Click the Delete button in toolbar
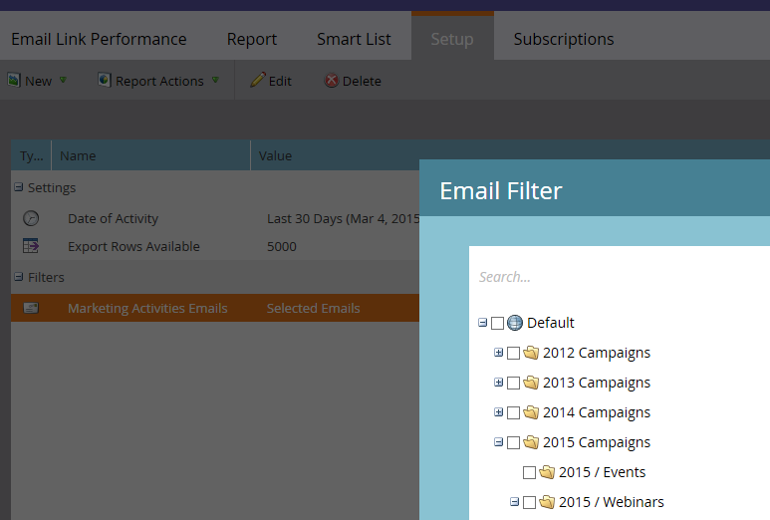 (353, 81)
